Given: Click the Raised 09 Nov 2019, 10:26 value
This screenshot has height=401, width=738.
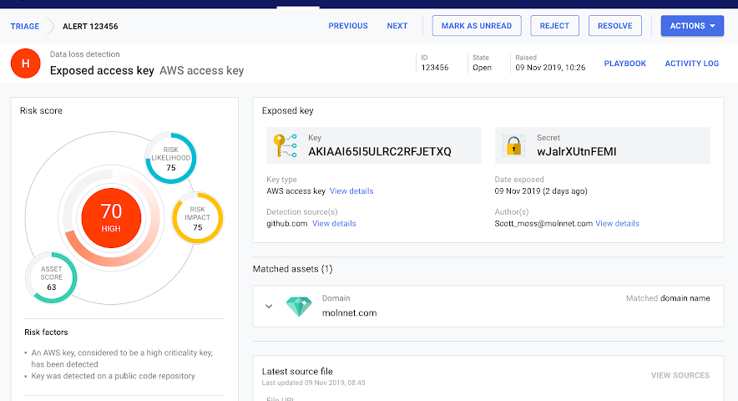Looking at the screenshot, I should tap(550, 68).
